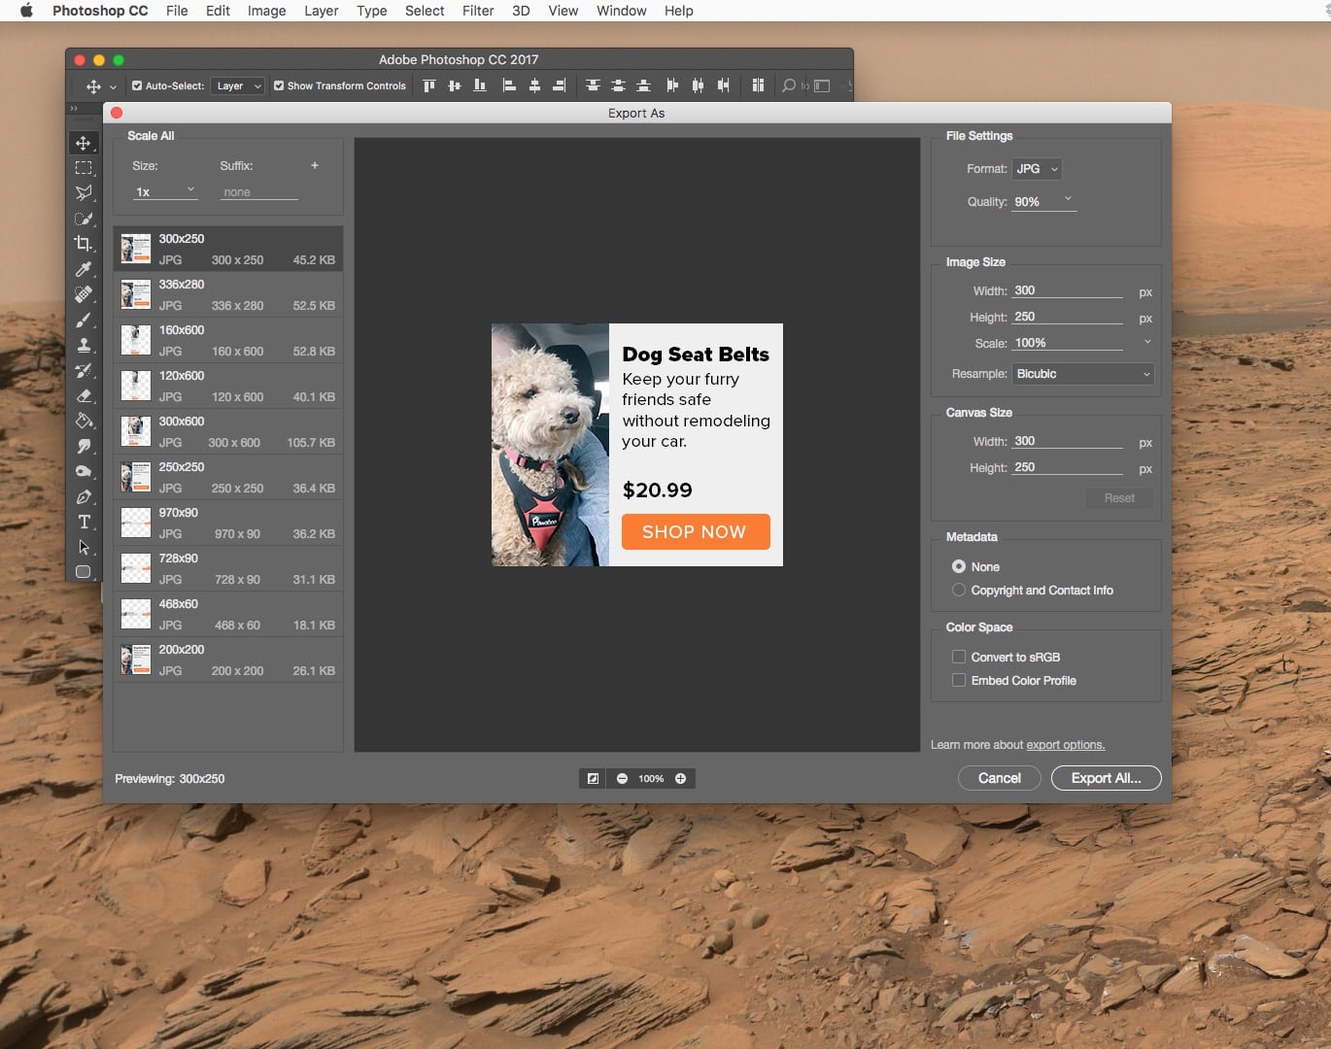Pick the Eyedropper tool
Image resolution: width=1331 pixels, height=1049 pixels.
point(84,269)
